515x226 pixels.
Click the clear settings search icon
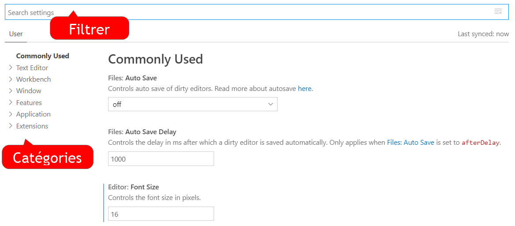coord(498,12)
